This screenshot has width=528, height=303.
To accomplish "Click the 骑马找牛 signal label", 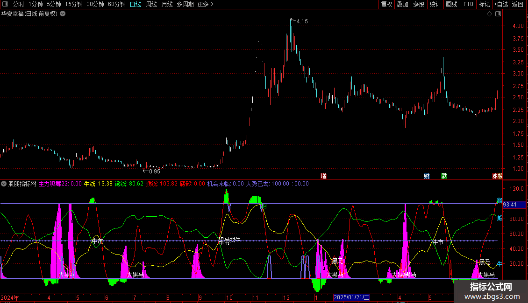I will [229, 240].
